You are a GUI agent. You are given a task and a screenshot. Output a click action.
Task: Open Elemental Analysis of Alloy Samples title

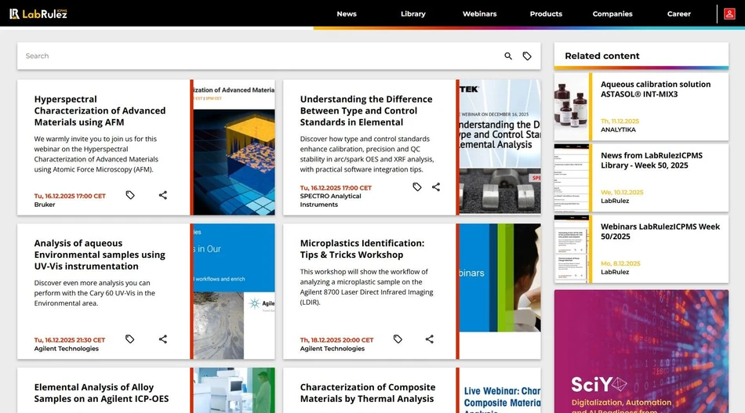point(101,393)
